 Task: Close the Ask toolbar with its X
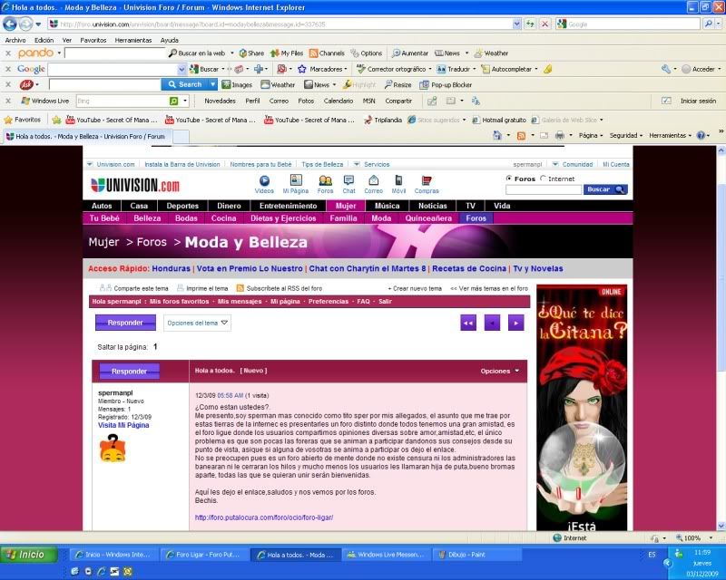point(8,84)
